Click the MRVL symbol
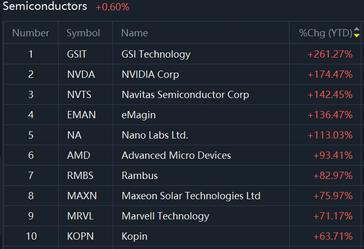 pyautogui.click(x=80, y=216)
